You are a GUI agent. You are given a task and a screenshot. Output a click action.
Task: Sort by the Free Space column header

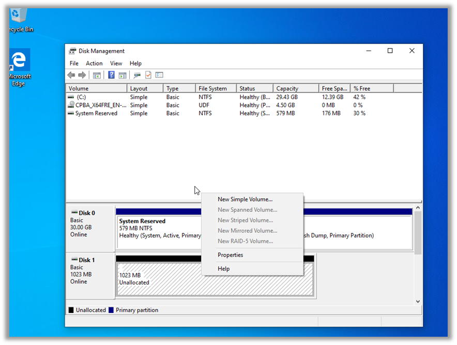334,88
